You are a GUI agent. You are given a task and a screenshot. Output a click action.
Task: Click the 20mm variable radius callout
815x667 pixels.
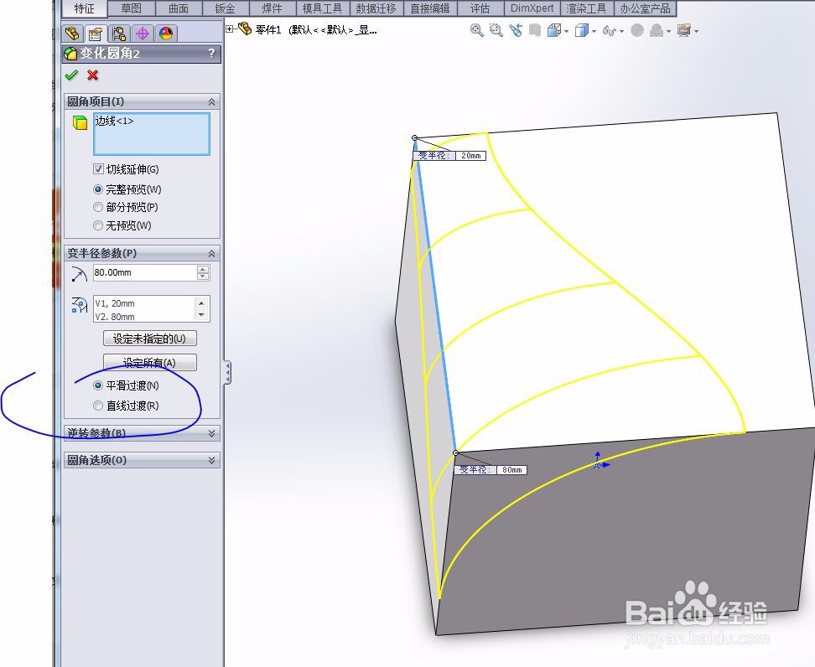tap(449, 155)
